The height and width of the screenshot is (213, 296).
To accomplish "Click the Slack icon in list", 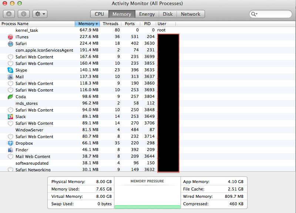I will [x=10, y=117].
